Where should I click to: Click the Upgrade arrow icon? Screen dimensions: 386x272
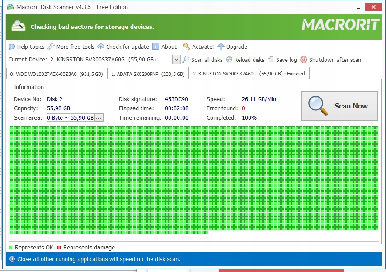click(x=221, y=47)
